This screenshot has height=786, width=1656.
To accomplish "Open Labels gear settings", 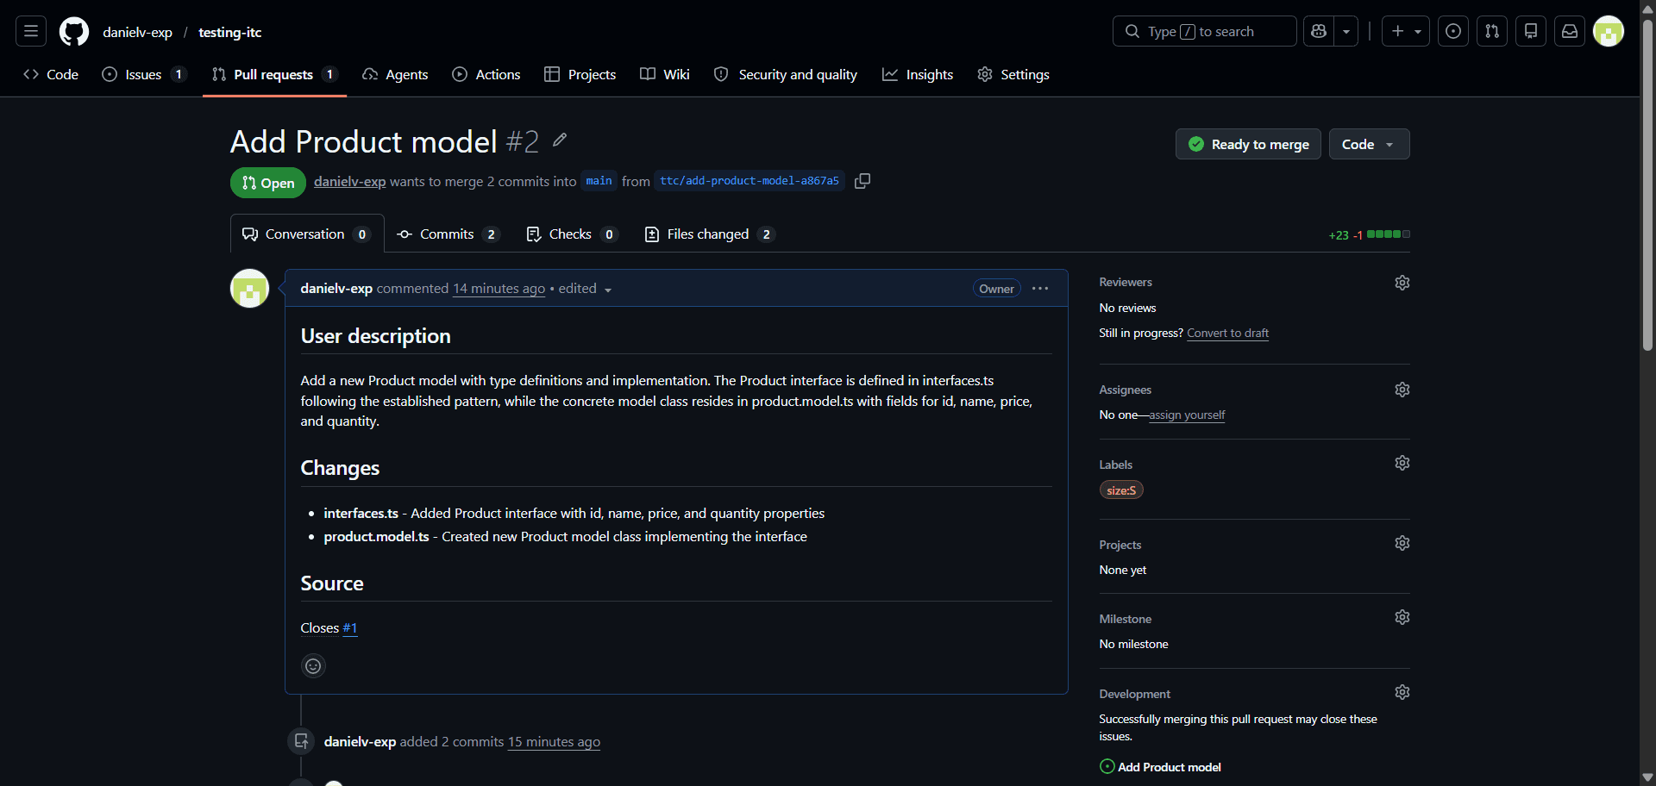I will [1402, 463].
